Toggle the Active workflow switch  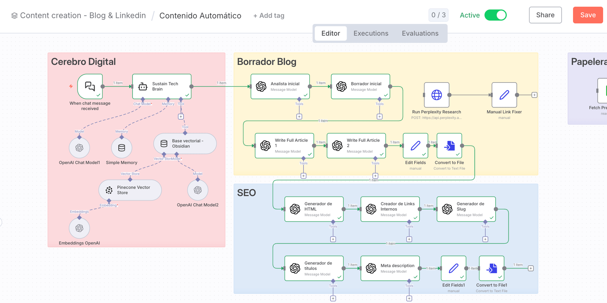pyautogui.click(x=495, y=15)
